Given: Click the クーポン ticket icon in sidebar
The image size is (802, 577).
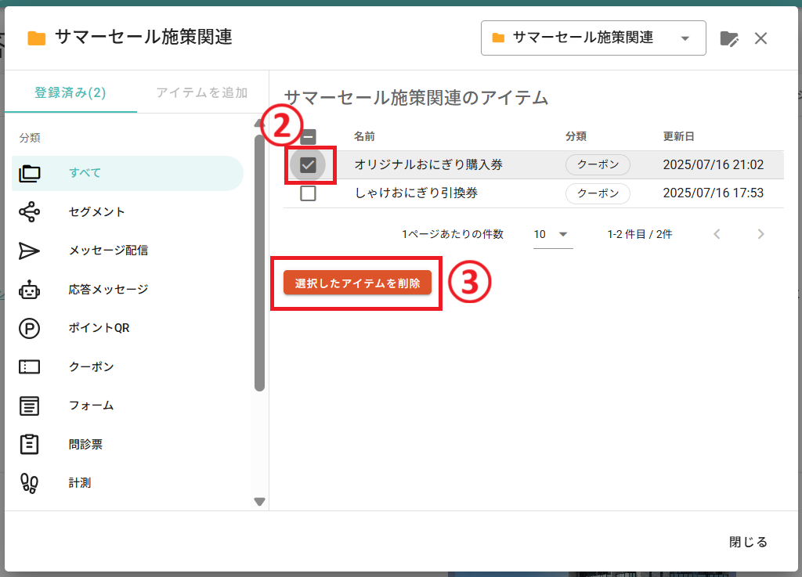Looking at the screenshot, I should (29, 366).
